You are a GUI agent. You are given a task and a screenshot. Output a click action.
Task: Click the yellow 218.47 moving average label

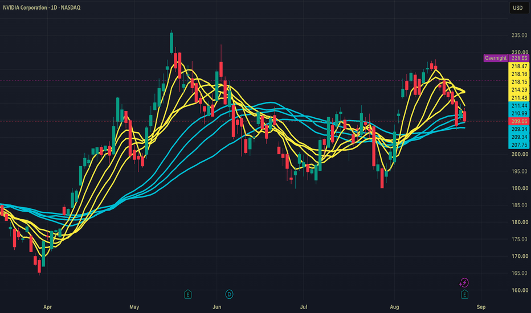click(x=519, y=67)
